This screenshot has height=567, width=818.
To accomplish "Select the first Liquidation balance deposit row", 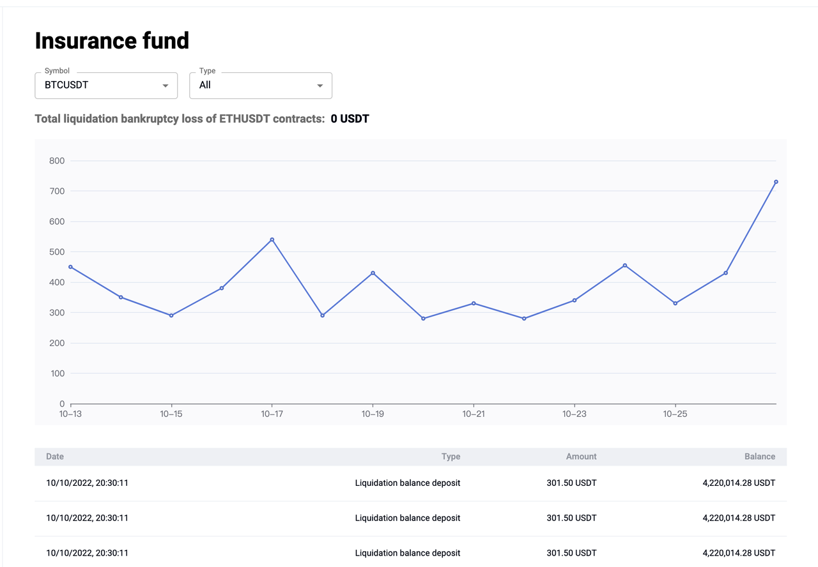I will [x=408, y=483].
